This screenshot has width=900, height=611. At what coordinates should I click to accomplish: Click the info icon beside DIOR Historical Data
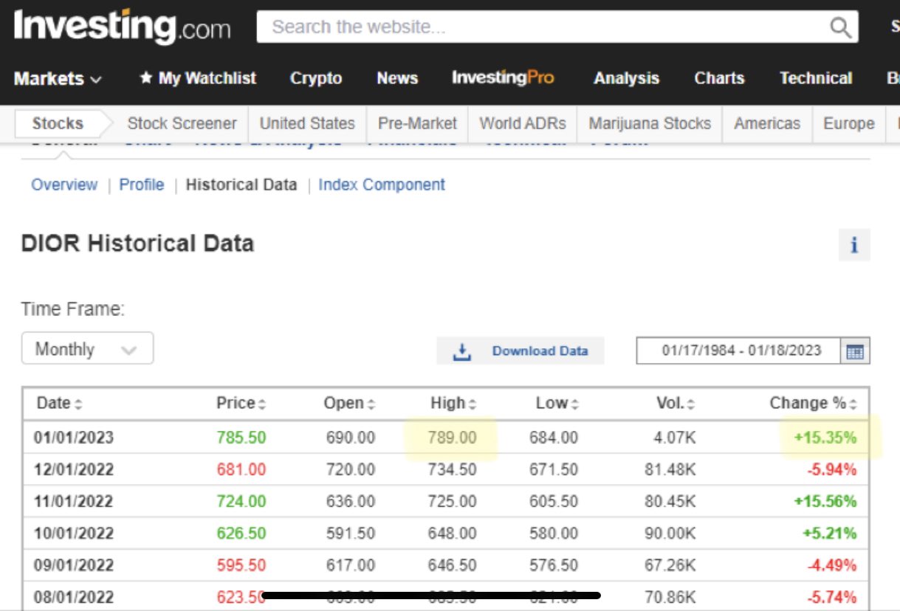coord(854,245)
